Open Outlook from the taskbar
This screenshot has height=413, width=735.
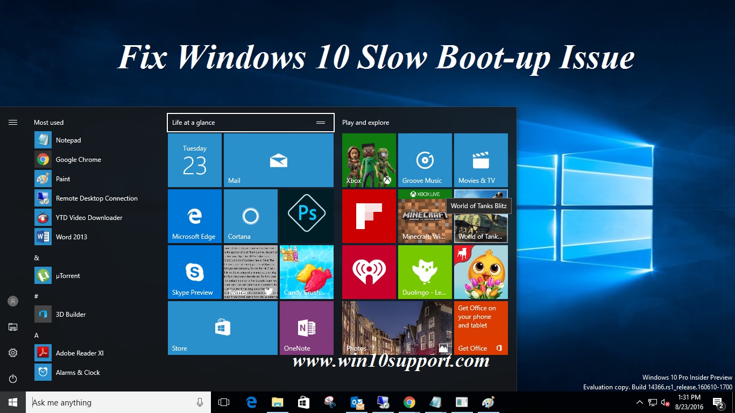click(x=357, y=402)
